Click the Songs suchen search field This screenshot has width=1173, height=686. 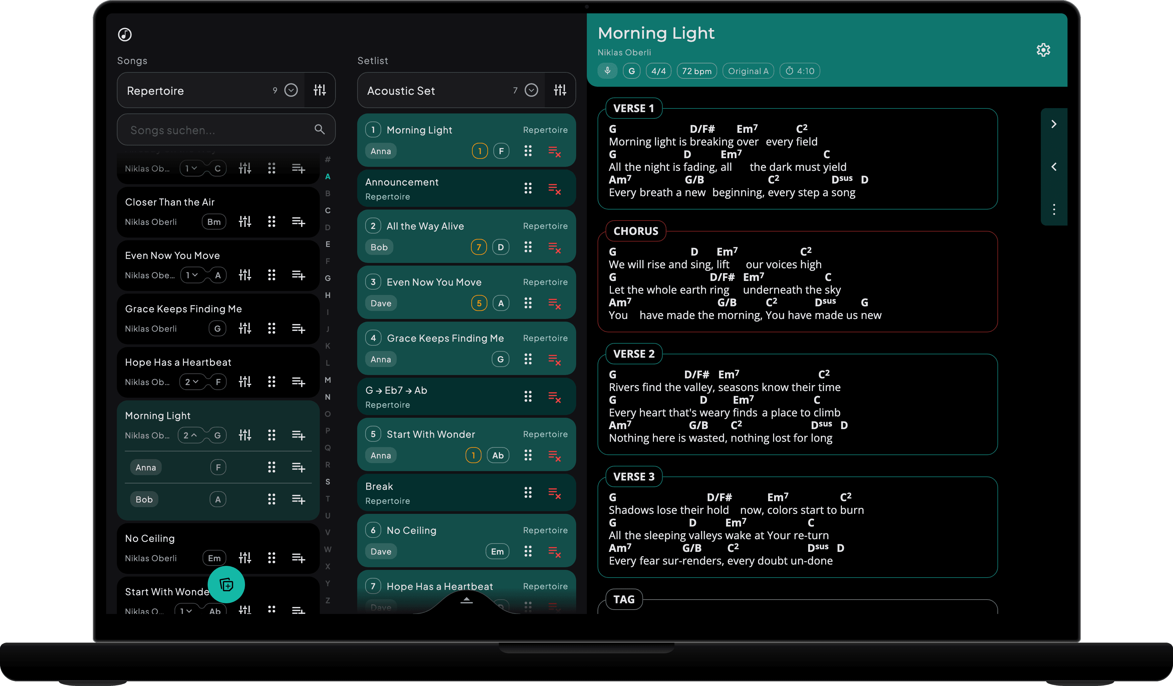(x=226, y=130)
